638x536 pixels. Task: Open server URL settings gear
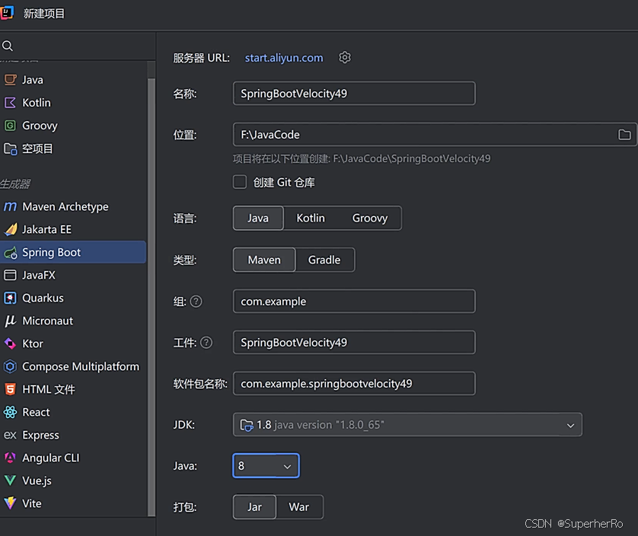(345, 57)
